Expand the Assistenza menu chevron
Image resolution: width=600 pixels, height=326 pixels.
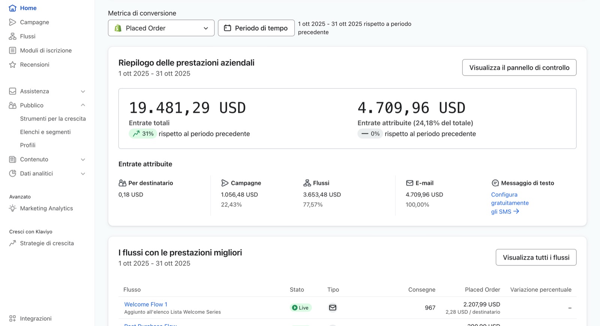tap(83, 91)
